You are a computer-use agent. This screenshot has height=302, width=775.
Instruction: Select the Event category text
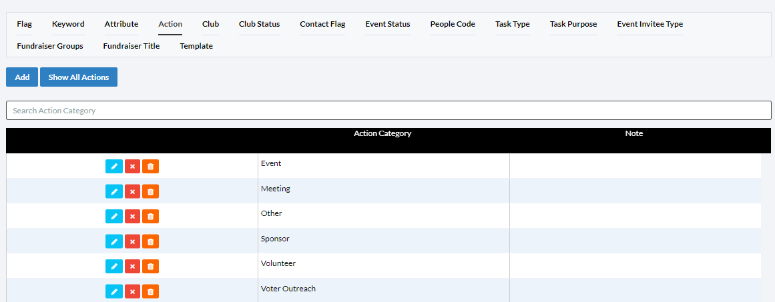[x=271, y=163]
